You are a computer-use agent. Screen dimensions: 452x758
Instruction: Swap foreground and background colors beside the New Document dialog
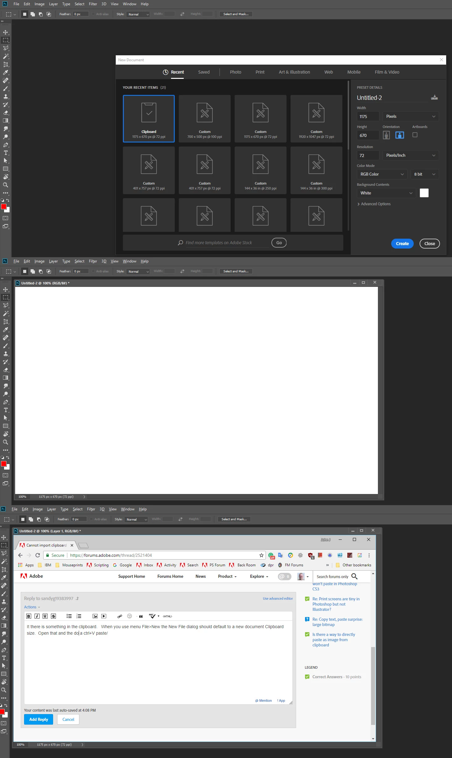pyautogui.click(x=8, y=200)
